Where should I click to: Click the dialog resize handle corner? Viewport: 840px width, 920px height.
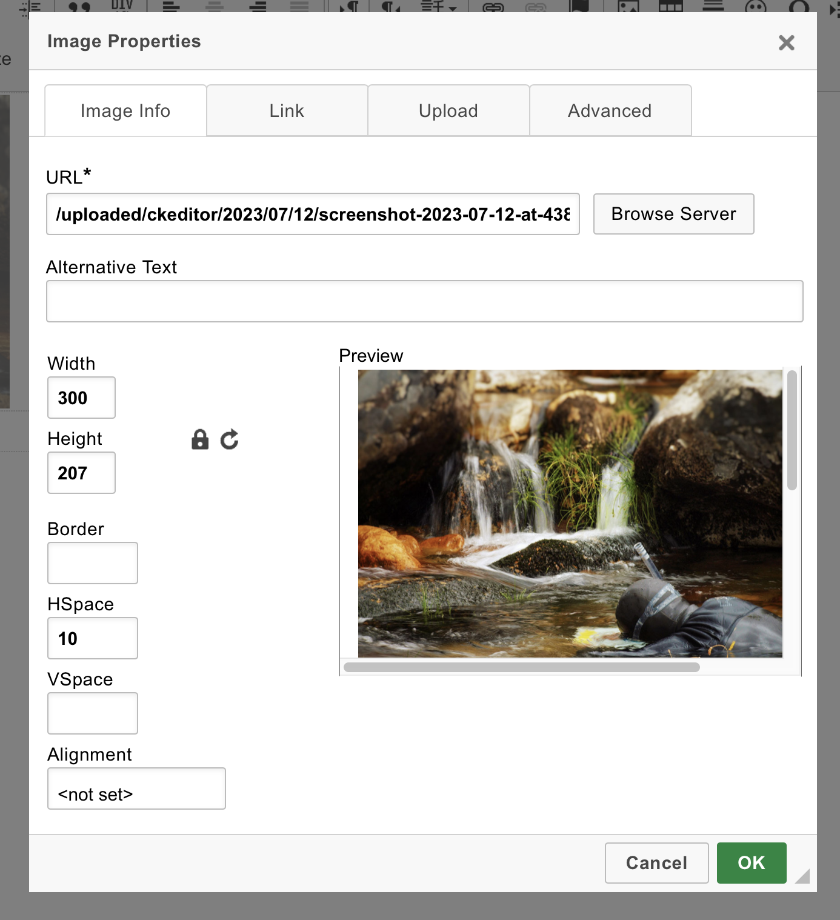pos(803,876)
